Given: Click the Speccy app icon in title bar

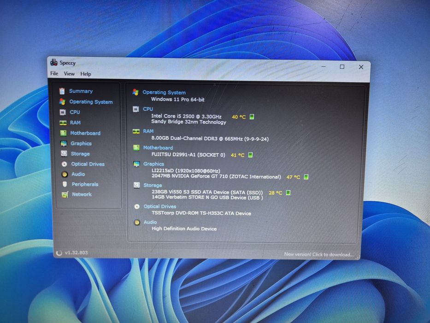Looking at the screenshot, I should (54, 62).
